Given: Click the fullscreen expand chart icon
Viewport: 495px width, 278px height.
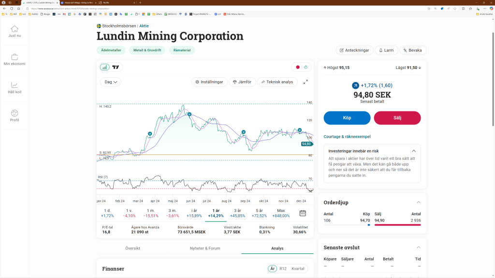Looking at the screenshot, I should 306,82.
